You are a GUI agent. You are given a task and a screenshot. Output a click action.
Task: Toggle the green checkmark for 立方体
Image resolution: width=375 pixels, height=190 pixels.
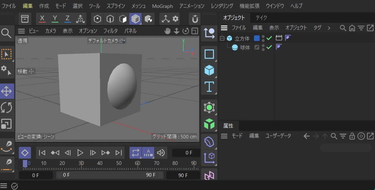269,38
